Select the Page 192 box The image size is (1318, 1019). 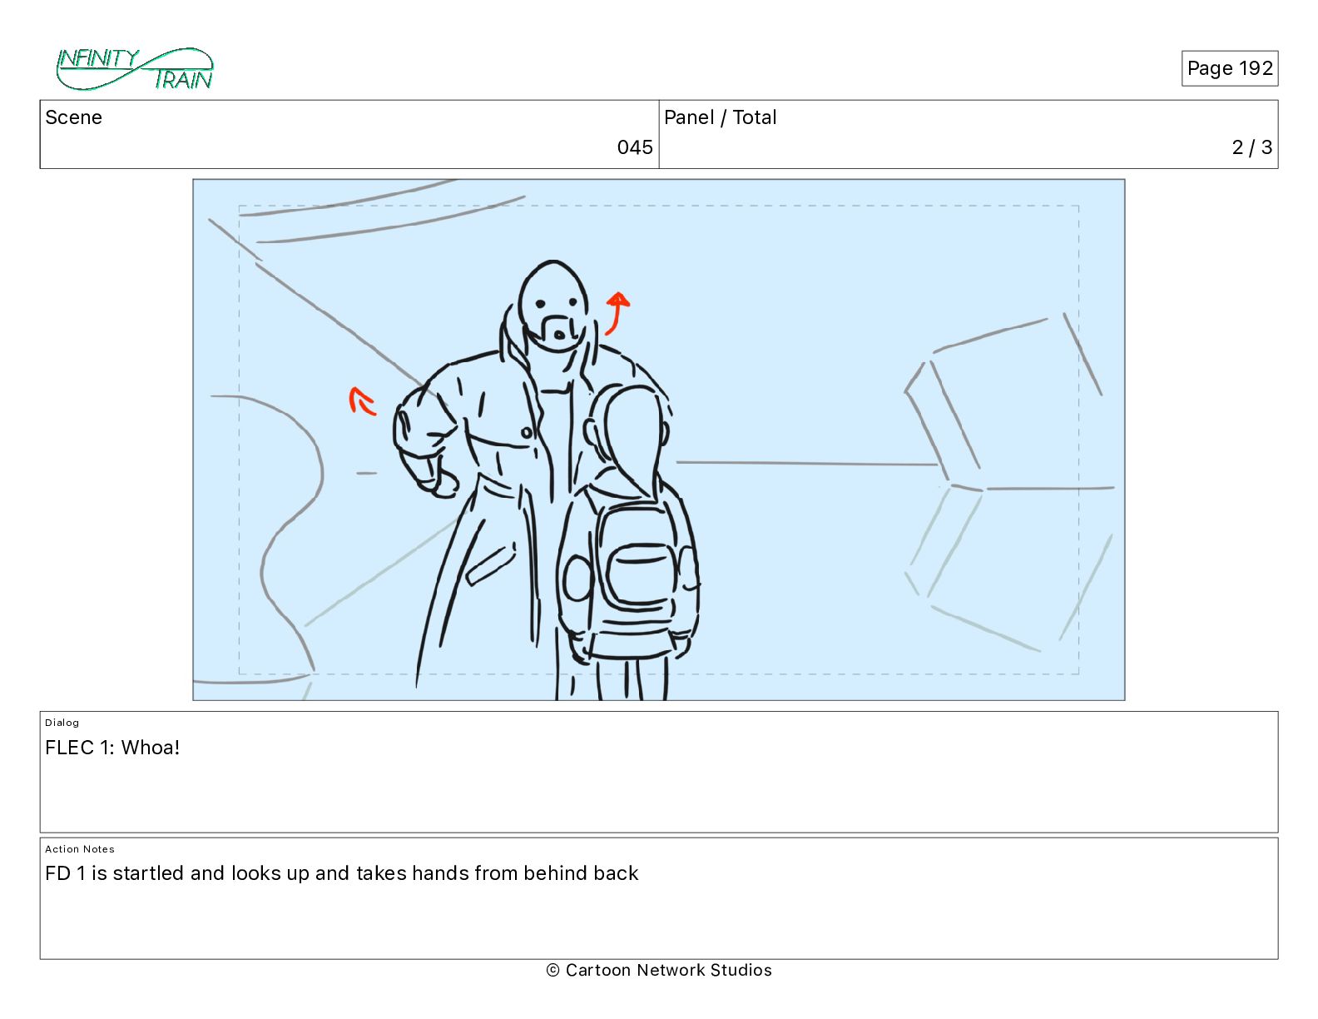1230,68
